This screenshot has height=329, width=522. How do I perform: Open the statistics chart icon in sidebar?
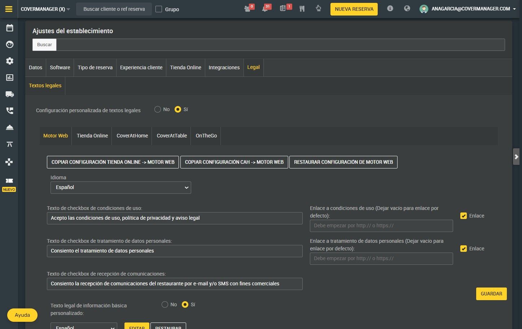pyautogui.click(x=10, y=78)
